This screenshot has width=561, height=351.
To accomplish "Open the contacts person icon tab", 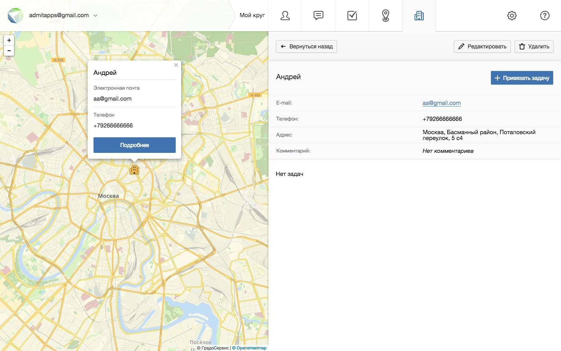I will coord(285,16).
